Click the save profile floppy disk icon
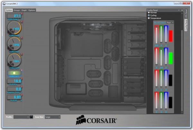Viewport: 193px width, 130px height. (x=31, y=117)
